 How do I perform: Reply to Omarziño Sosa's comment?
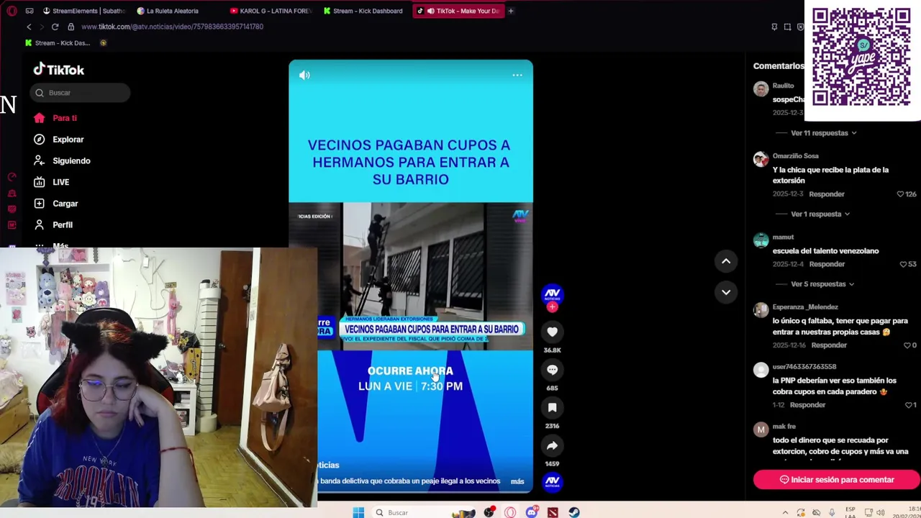tap(827, 194)
